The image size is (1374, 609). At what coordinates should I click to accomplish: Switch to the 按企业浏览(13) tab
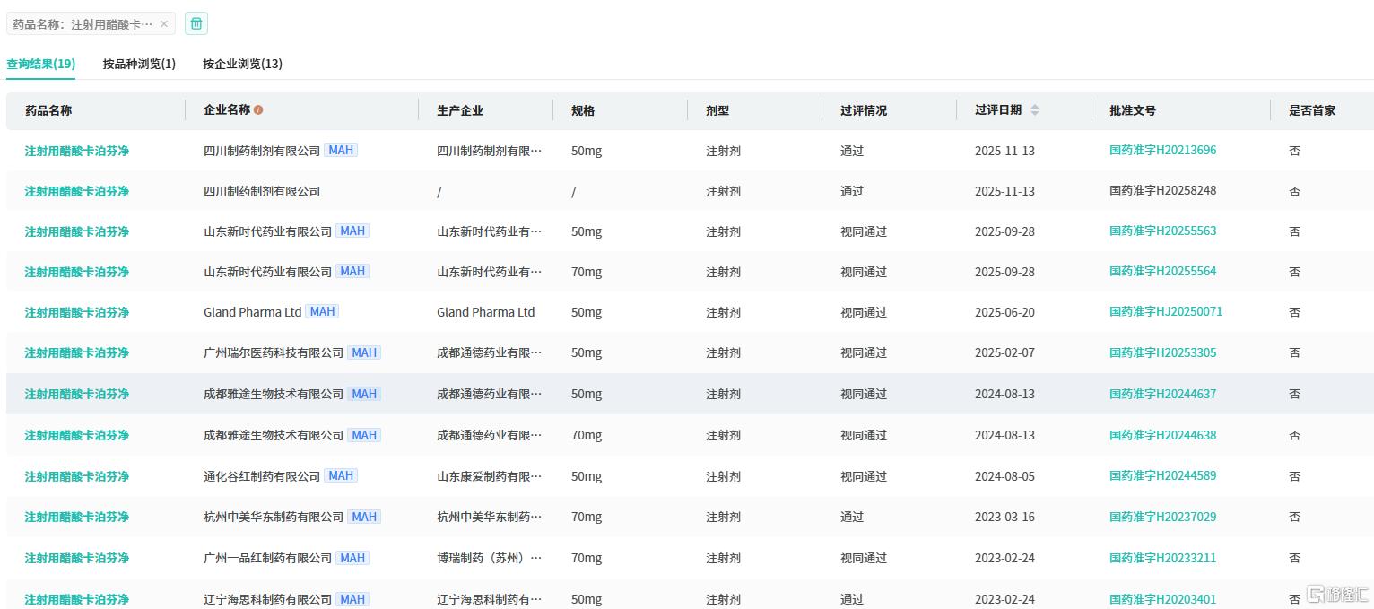pyautogui.click(x=242, y=64)
